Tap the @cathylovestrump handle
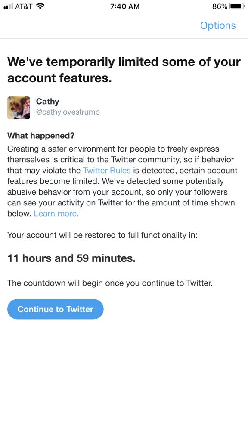Viewport: 248px width, 441px height. [68, 112]
